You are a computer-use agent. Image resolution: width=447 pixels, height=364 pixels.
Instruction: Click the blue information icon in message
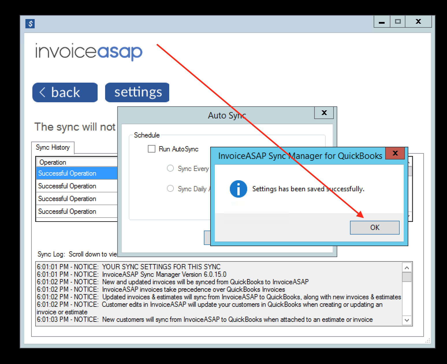point(238,189)
